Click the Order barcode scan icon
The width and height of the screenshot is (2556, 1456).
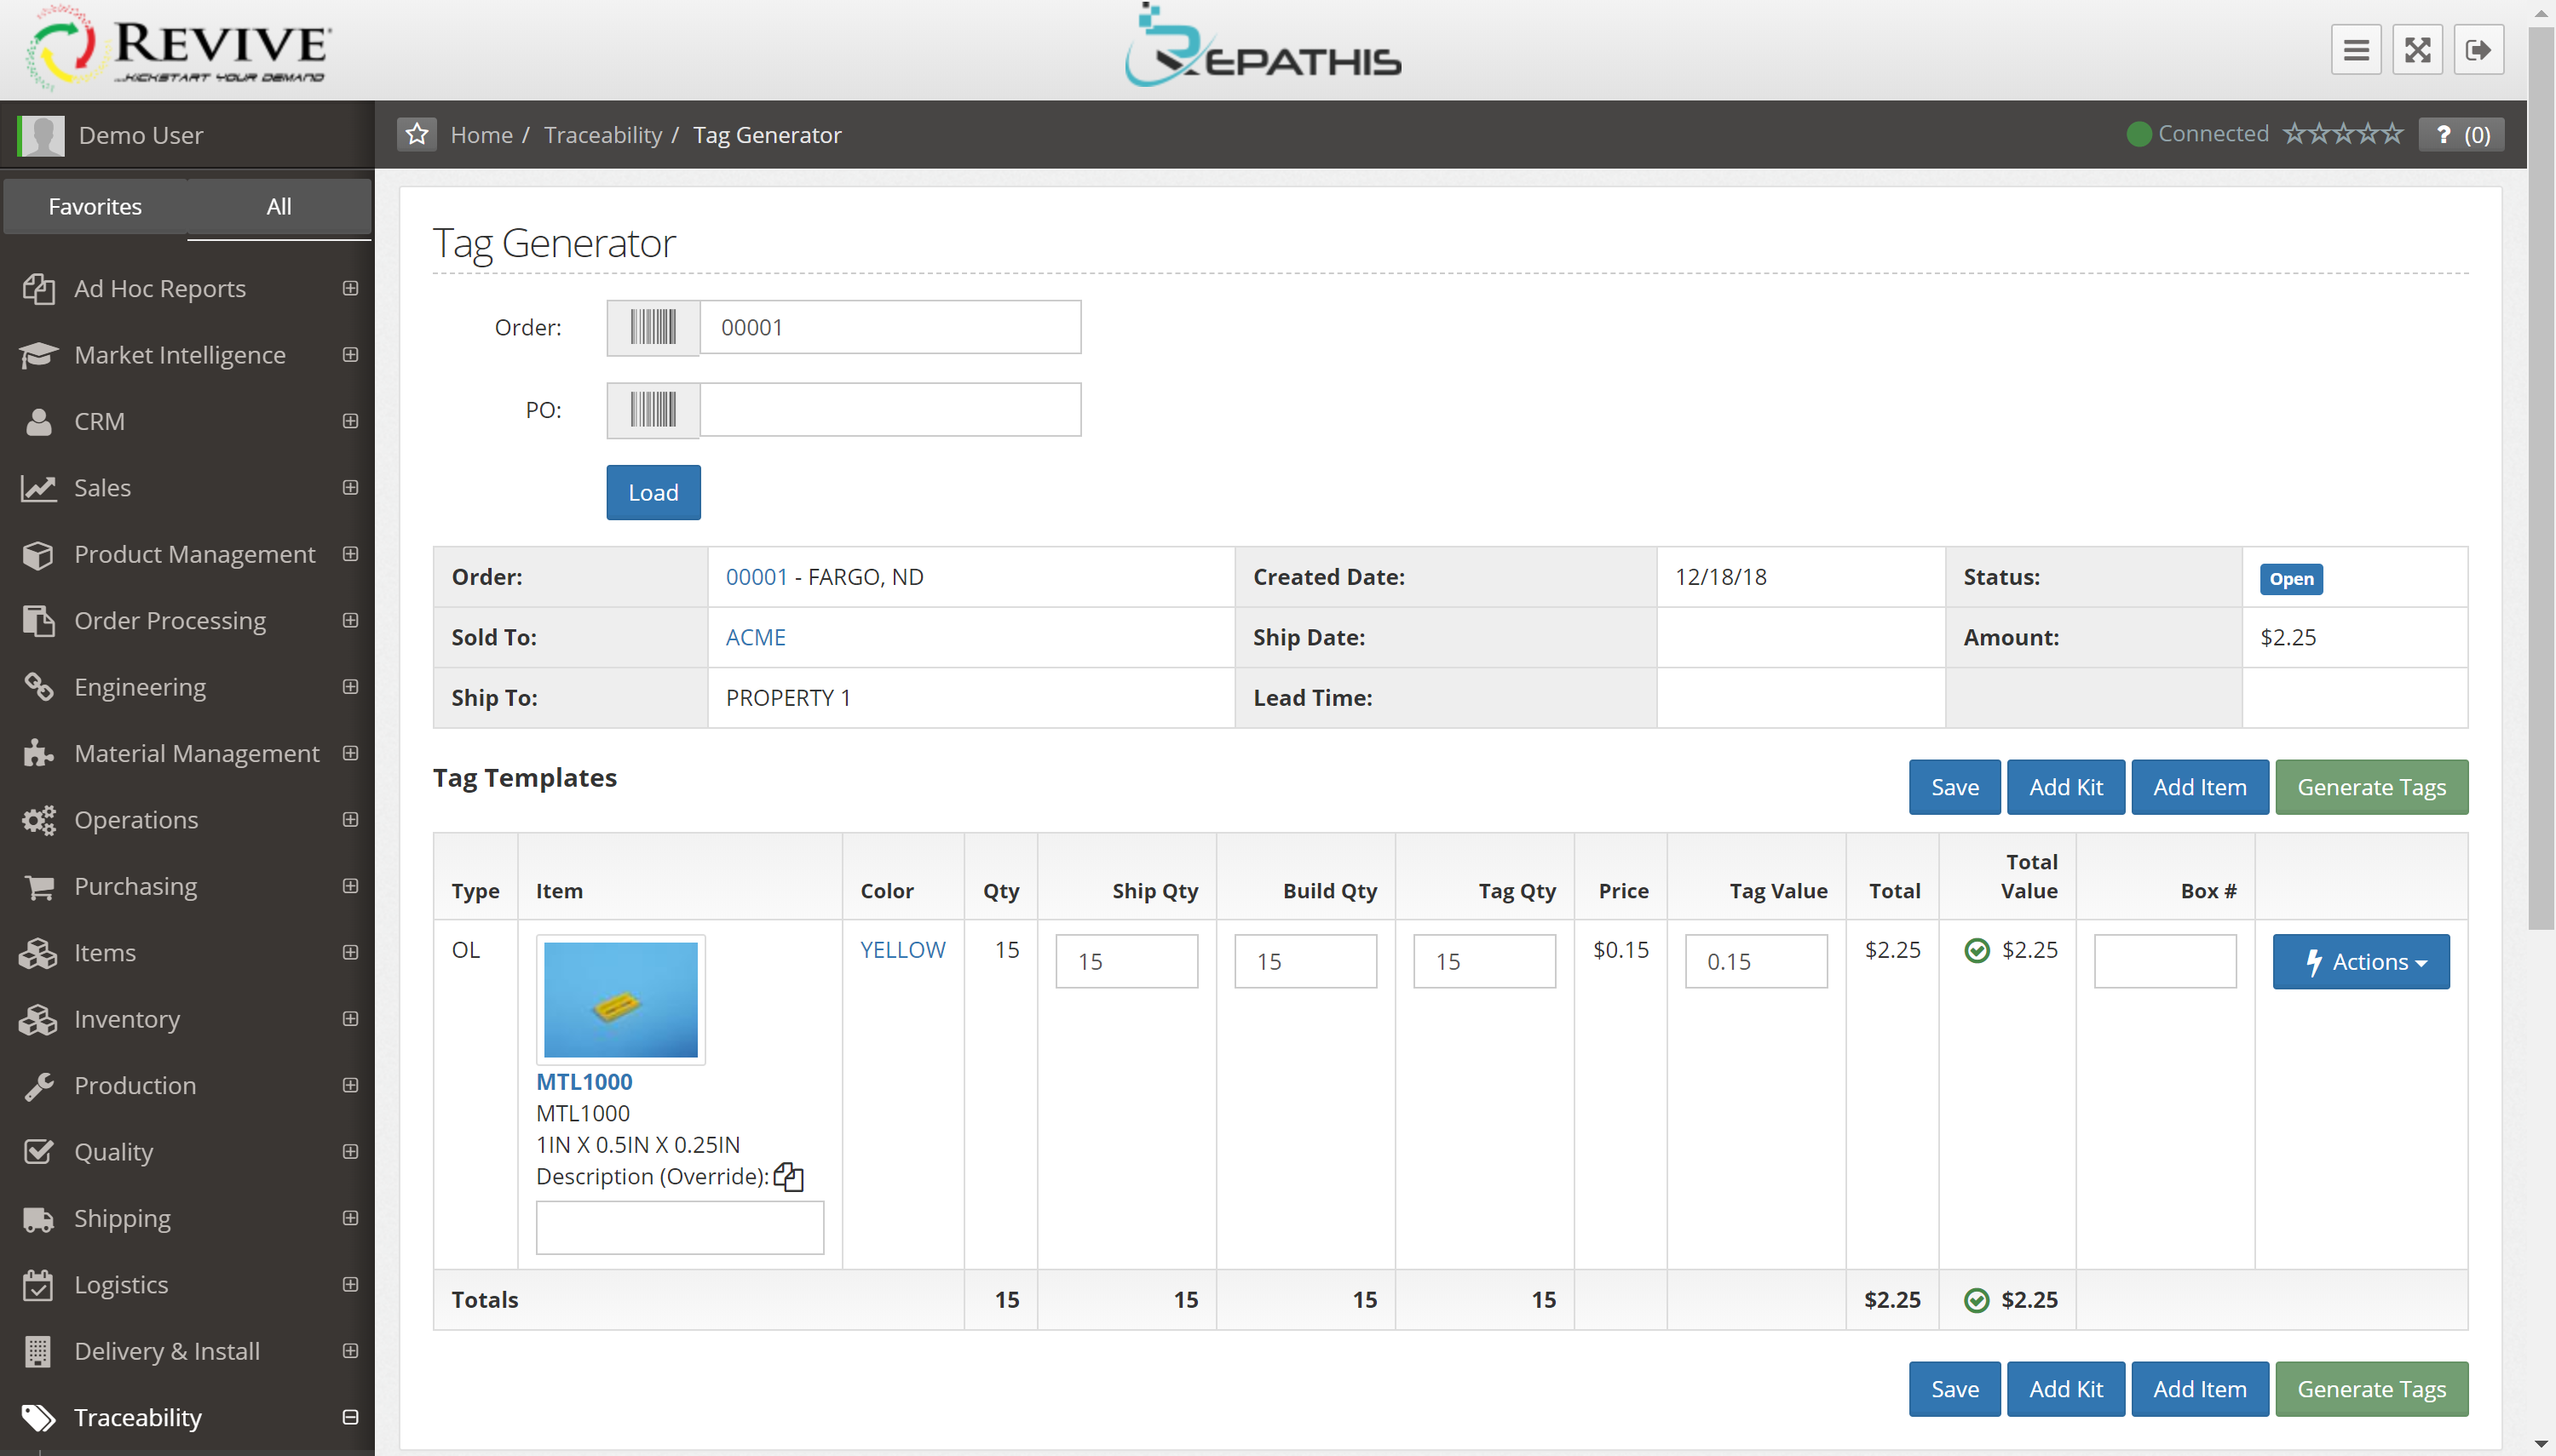tap(653, 327)
